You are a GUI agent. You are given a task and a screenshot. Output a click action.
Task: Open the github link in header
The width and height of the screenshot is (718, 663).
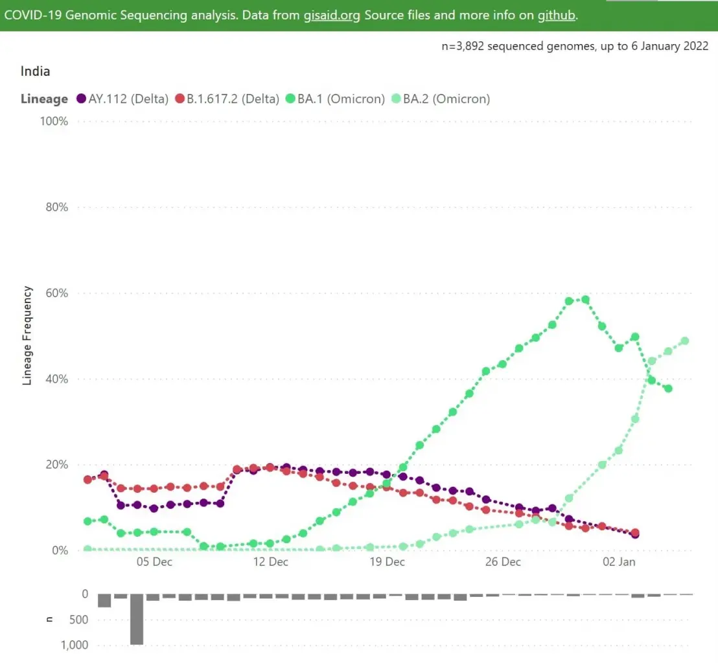pyautogui.click(x=556, y=15)
